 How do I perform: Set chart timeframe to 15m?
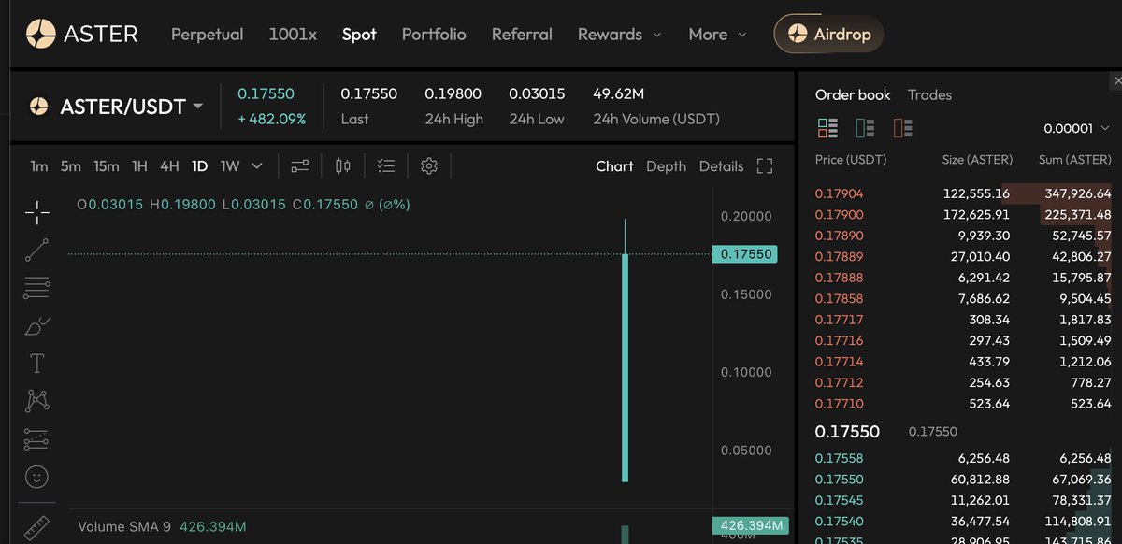point(106,166)
